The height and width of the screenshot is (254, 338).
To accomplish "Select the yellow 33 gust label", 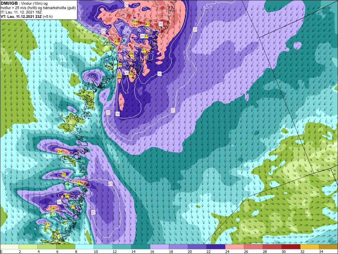I will coord(146,36).
